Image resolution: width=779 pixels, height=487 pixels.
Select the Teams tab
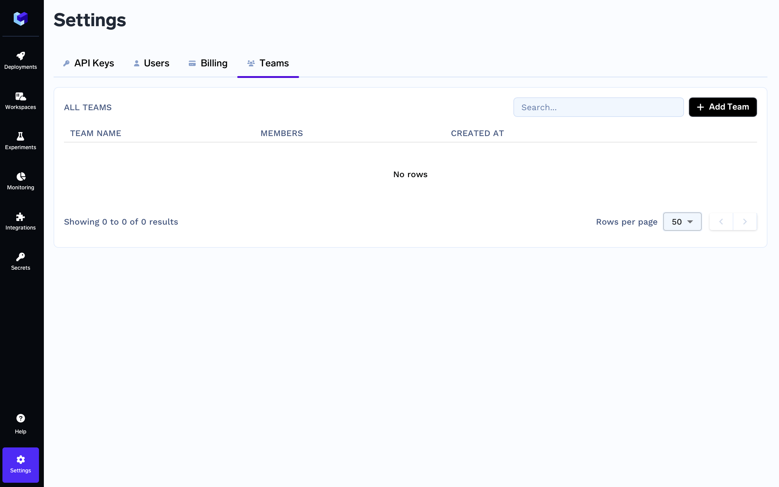(268, 63)
